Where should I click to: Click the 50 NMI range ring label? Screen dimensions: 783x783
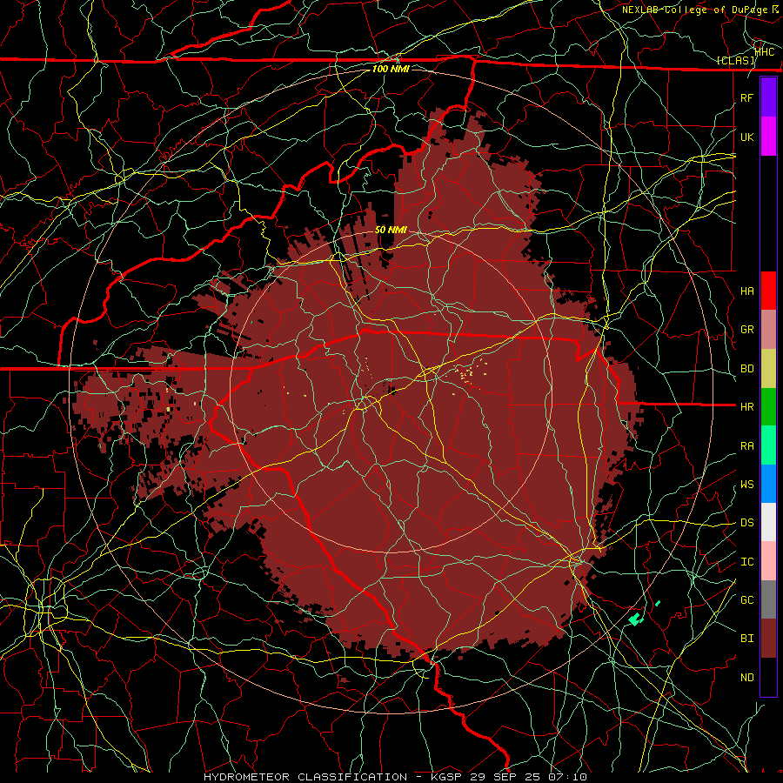[391, 230]
